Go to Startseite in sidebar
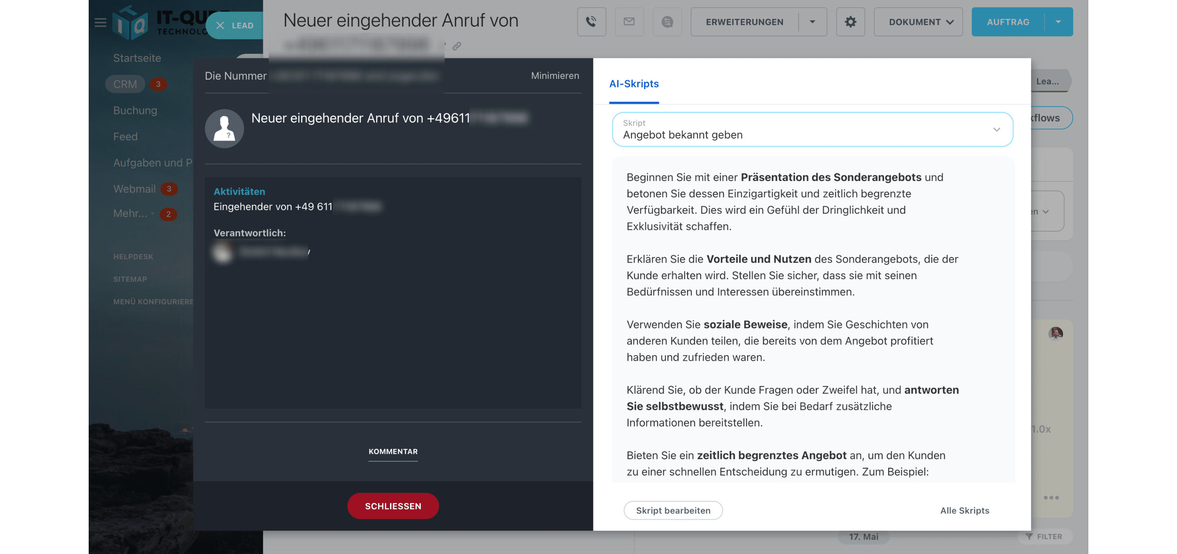Viewport: 1177px width, 554px height. pyautogui.click(x=137, y=58)
